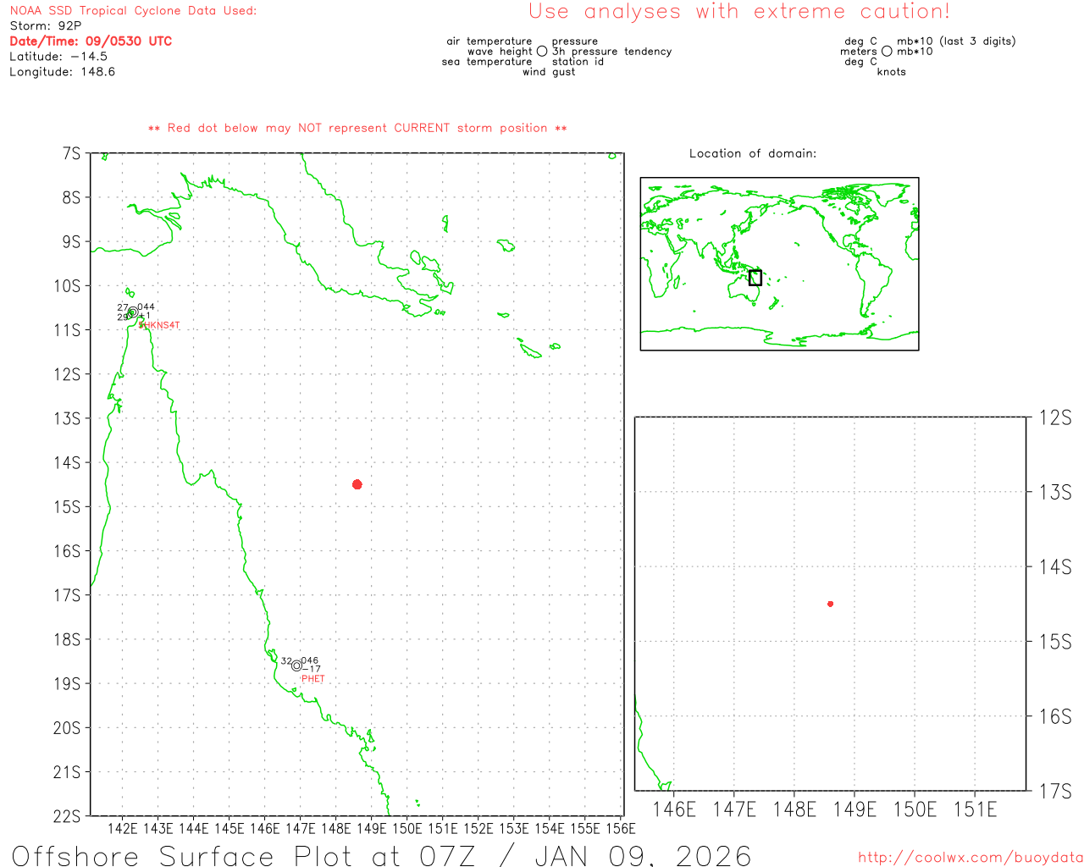Viewport: 1084px width, 867px height.
Task: Click the red dot disclaimer text
Action: tap(357, 128)
